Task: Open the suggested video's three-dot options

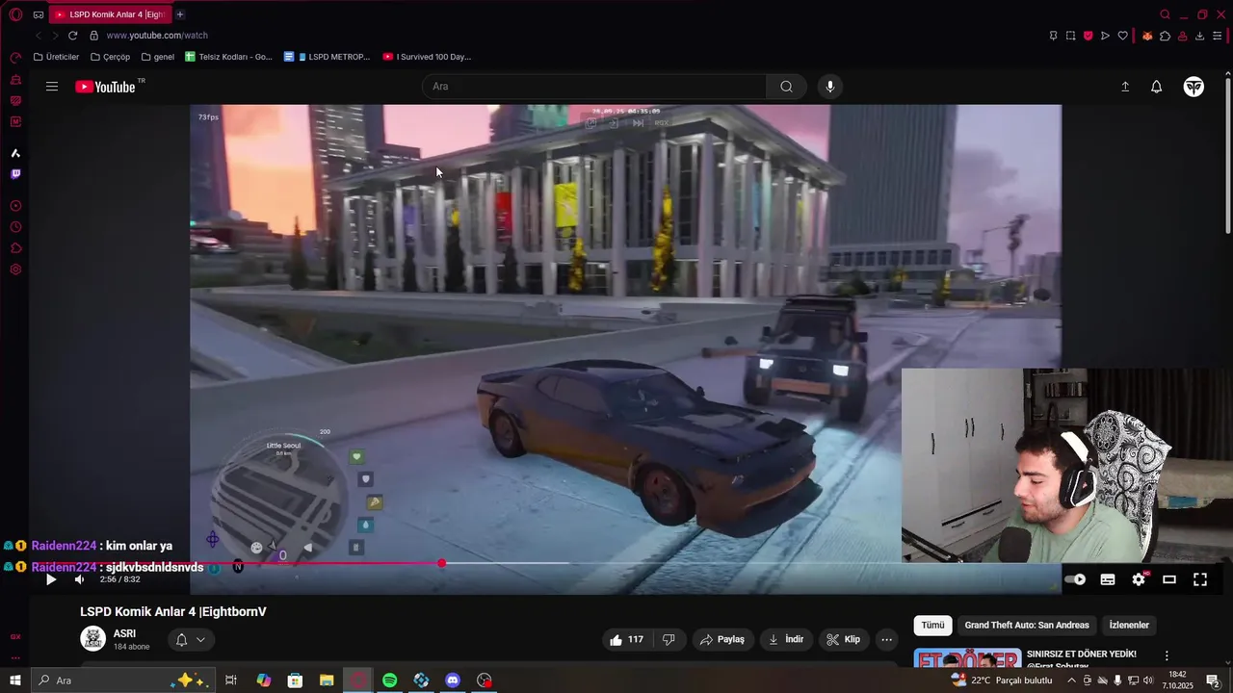Action: (x=1167, y=655)
